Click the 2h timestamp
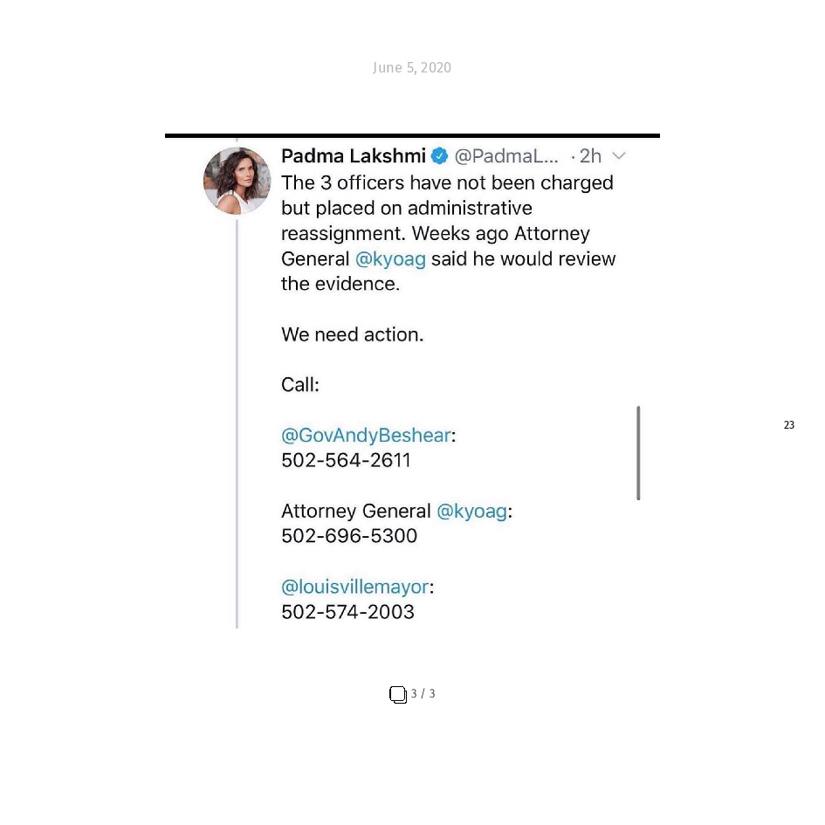This screenshot has width=825, height=825. (x=590, y=156)
